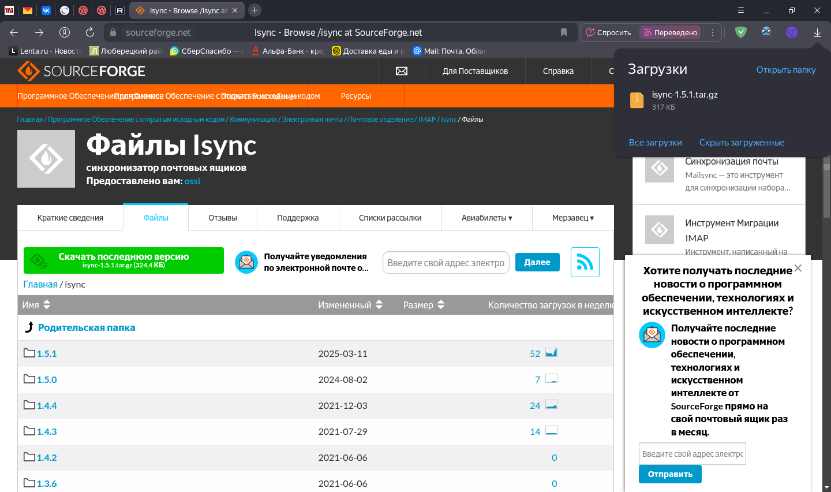Reload the page with refresh icon
831x492 pixels.
[x=90, y=32]
